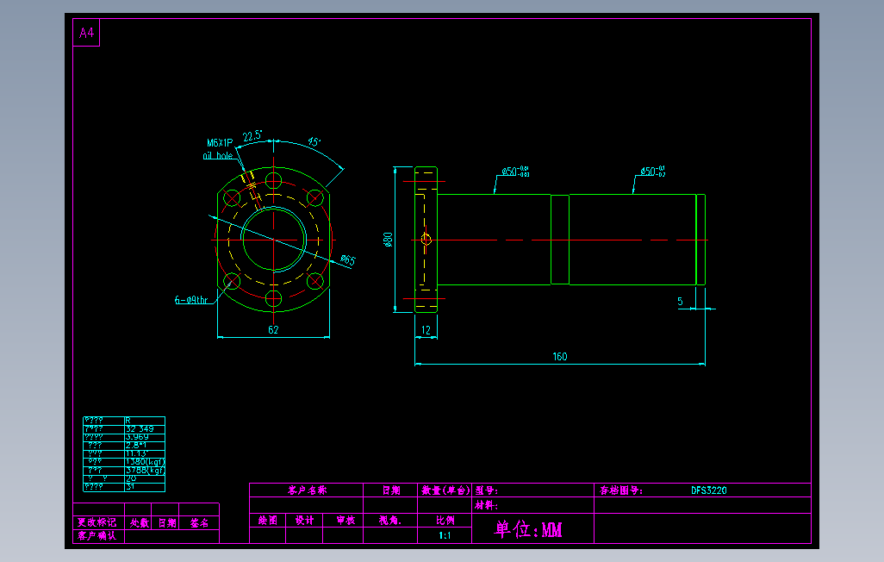Click 日期 next to 客户名称
The image size is (884, 562).
coord(390,490)
